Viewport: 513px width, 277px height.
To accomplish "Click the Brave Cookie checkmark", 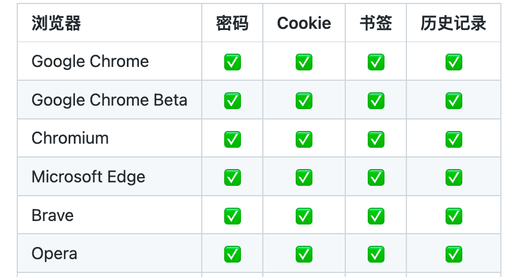I will click(x=304, y=216).
